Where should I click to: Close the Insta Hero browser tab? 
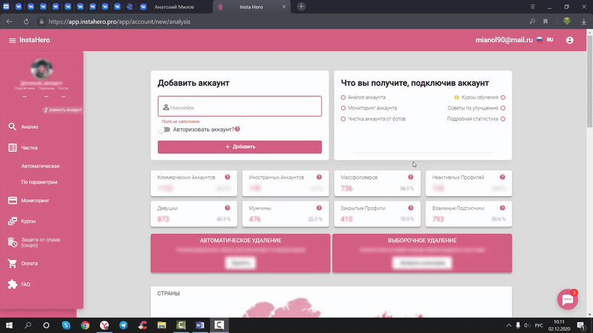[284, 7]
